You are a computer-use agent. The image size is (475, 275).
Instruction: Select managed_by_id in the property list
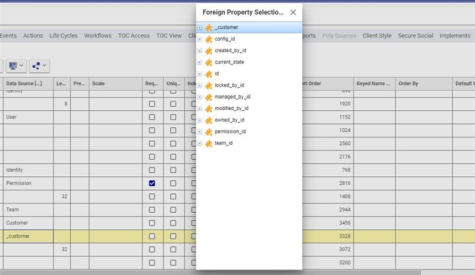[232, 97]
